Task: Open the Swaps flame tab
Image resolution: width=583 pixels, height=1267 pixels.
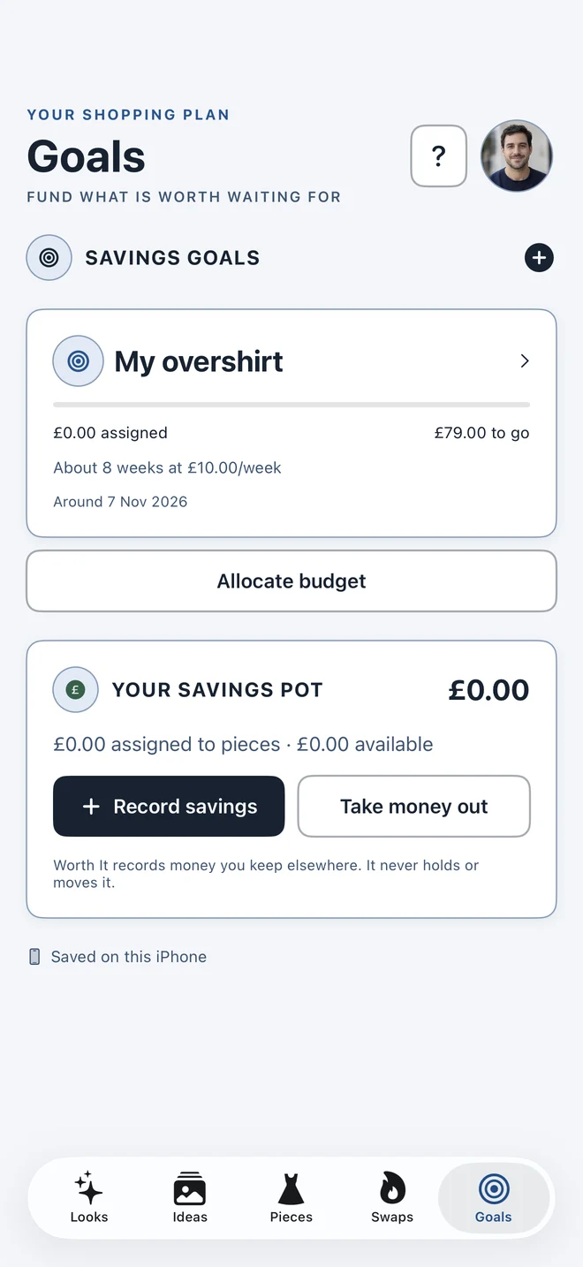Action: coord(392,1198)
